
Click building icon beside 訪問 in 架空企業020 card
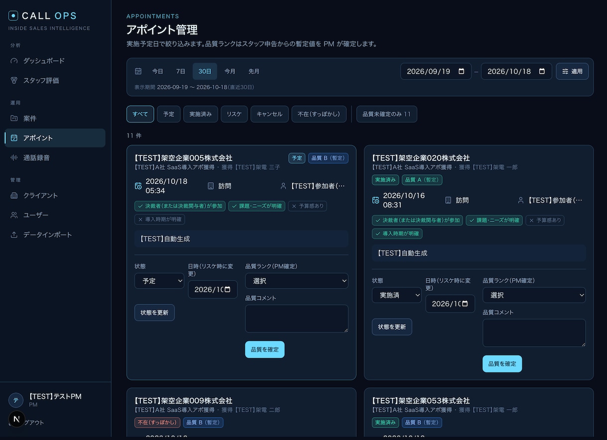[x=448, y=200]
